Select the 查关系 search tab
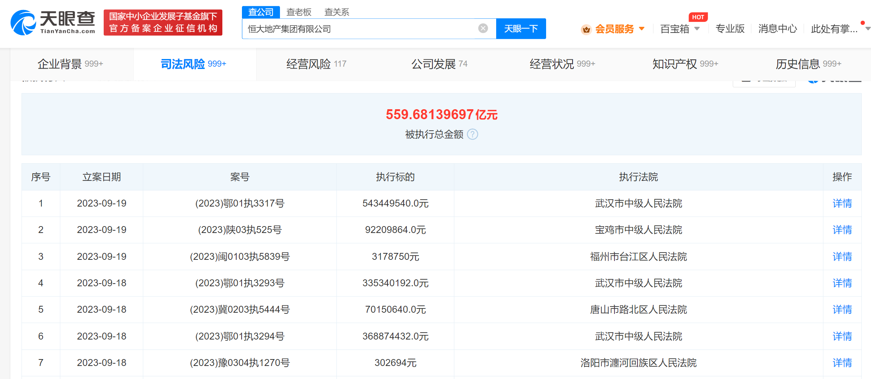871x379 pixels. 337,12
